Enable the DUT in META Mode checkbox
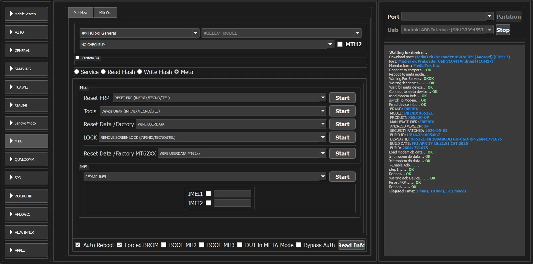Screen dimensions: 533x264 tap(240, 245)
